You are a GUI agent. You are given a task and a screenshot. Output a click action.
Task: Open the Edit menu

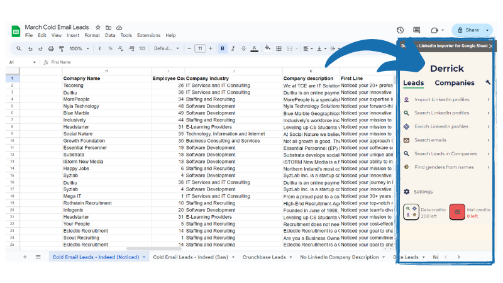pos(42,36)
